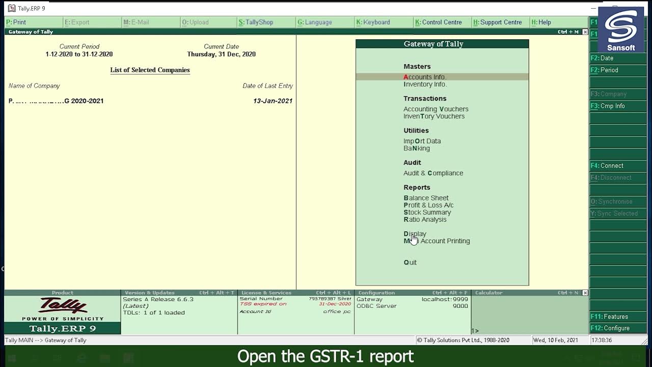This screenshot has height=367, width=652.
Task: Select Accounts Info under Masters
Action: pyautogui.click(x=442, y=77)
